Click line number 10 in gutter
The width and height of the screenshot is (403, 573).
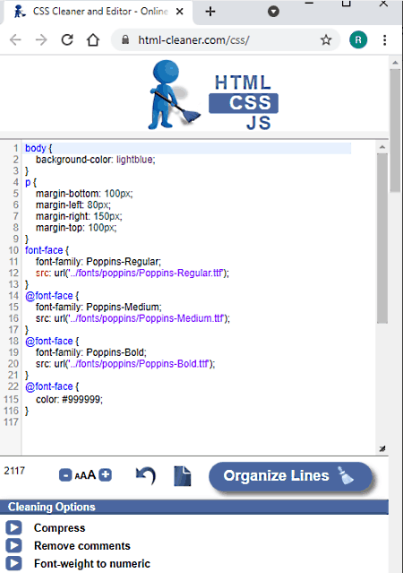pos(13,250)
